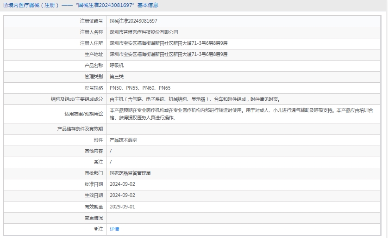Click the empty 变更情况 value cell
388x238 pixels.
pos(245,218)
